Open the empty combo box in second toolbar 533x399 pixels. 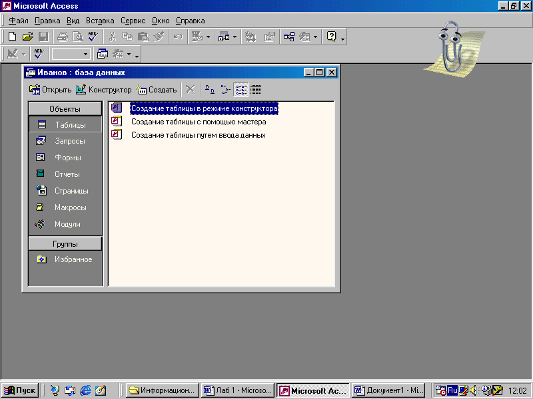click(71, 54)
